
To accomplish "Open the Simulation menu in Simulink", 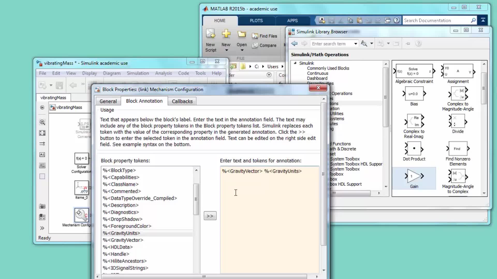I will point(138,73).
